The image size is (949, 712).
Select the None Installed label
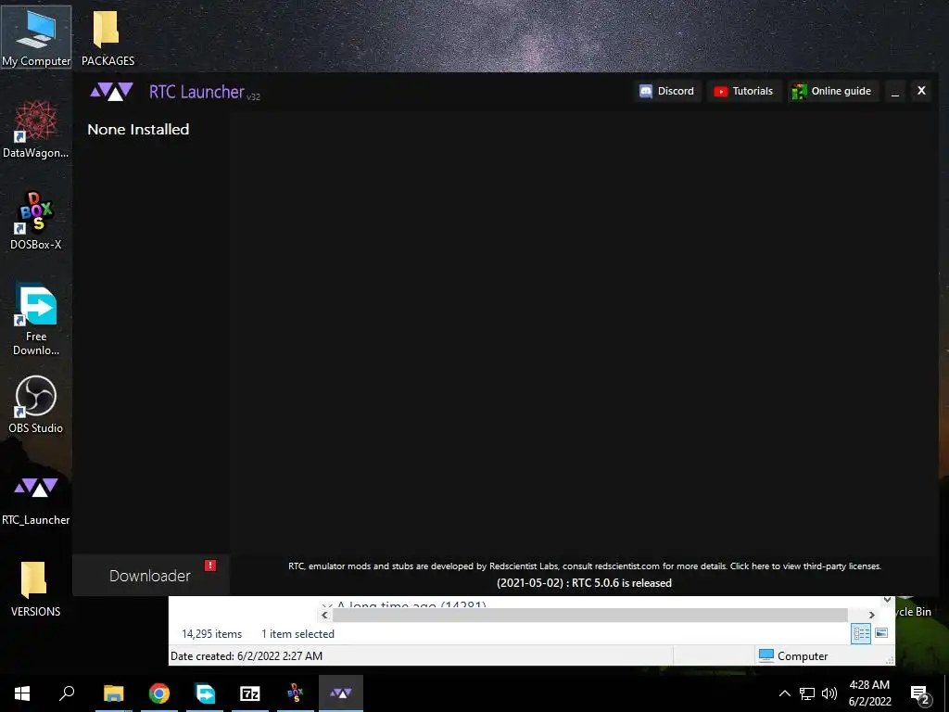click(138, 129)
